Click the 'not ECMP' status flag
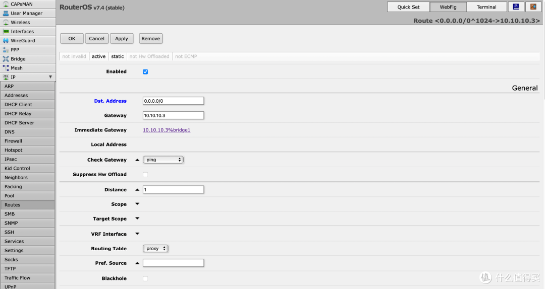Screen dimensions: 545x289 coord(186,56)
